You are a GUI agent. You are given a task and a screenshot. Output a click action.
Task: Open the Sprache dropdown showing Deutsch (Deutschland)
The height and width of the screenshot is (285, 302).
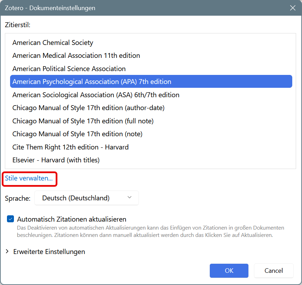(x=87, y=198)
